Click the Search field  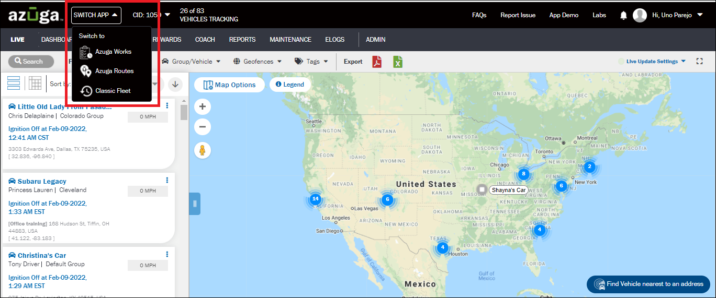tap(31, 62)
